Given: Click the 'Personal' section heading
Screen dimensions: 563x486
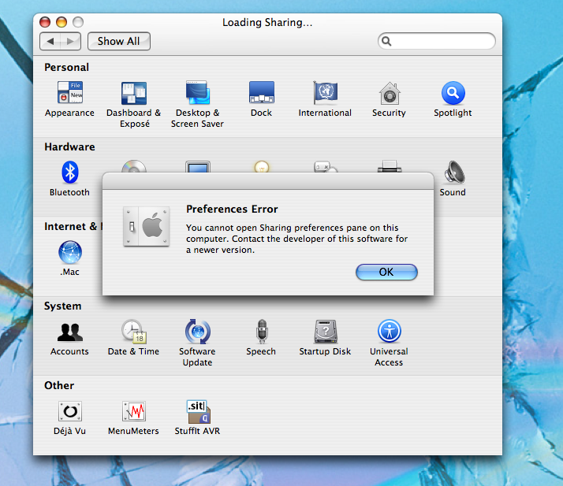Looking at the screenshot, I should (x=67, y=68).
